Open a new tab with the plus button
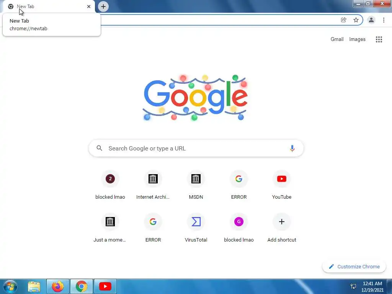The image size is (392, 294). click(103, 7)
